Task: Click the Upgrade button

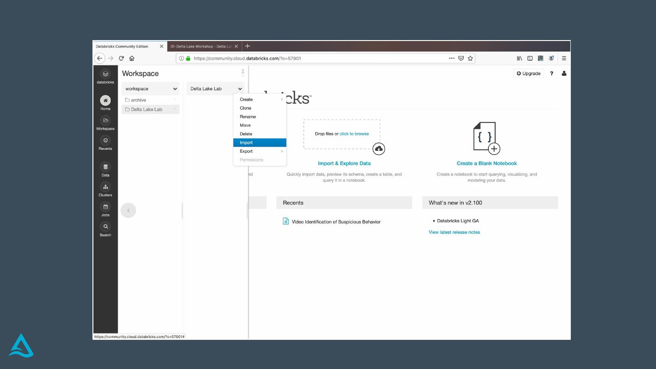Action: click(528, 73)
